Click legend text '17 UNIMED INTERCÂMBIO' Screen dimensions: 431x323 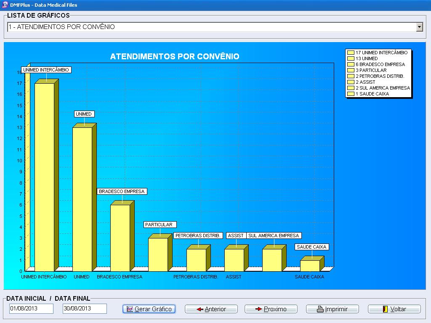pos(381,53)
